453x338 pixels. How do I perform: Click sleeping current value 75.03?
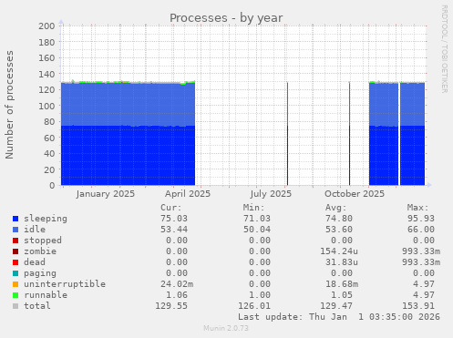(174, 219)
